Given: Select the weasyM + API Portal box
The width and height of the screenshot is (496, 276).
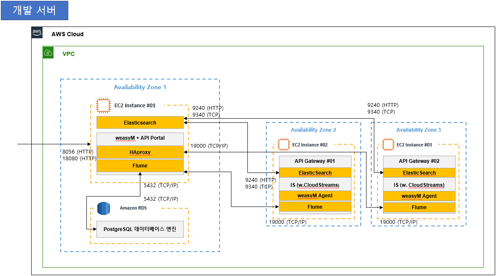Looking at the screenshot, I should point(140,138).
